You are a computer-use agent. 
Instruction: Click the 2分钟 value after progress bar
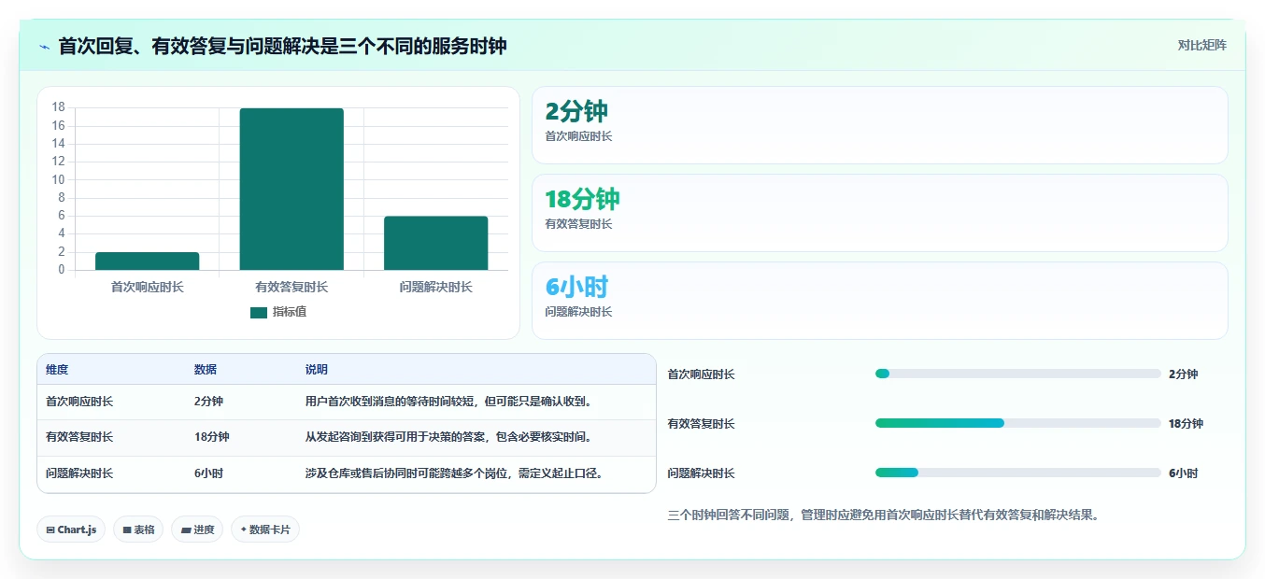point(1183,374)
